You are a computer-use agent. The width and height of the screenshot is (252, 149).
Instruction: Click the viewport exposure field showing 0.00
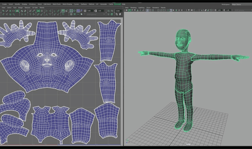[x=220, y=10]
